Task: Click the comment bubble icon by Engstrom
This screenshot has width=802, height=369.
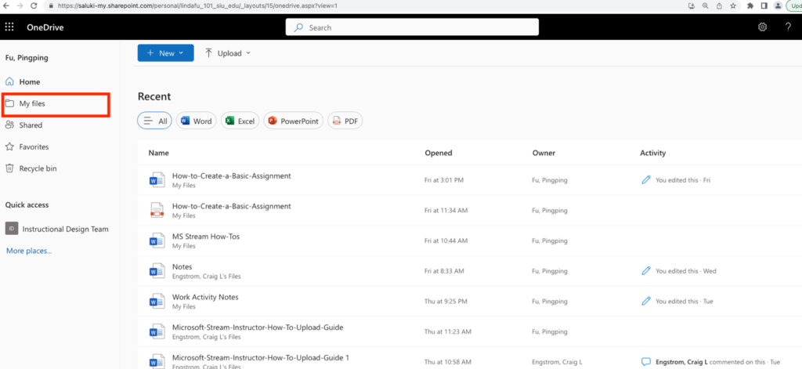Action: 646,361
